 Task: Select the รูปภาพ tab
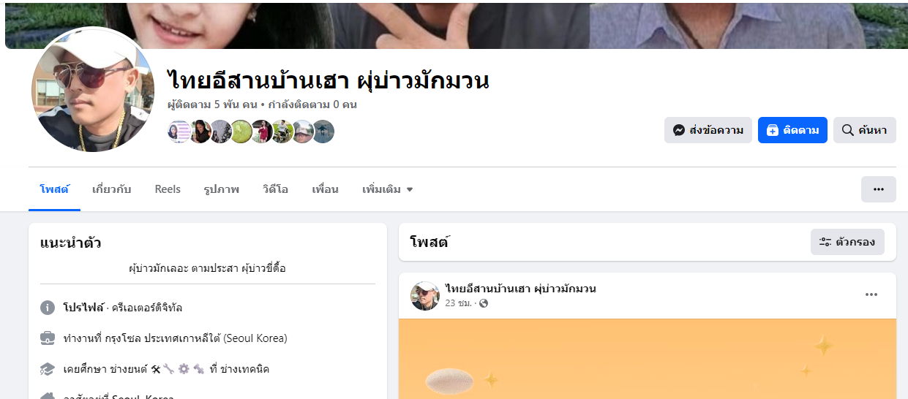(222, 189)
